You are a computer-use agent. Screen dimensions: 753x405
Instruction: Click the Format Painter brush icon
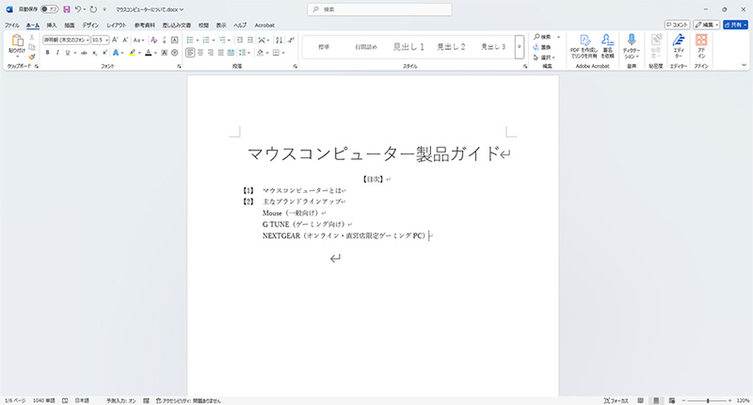(x=32, y=57)
